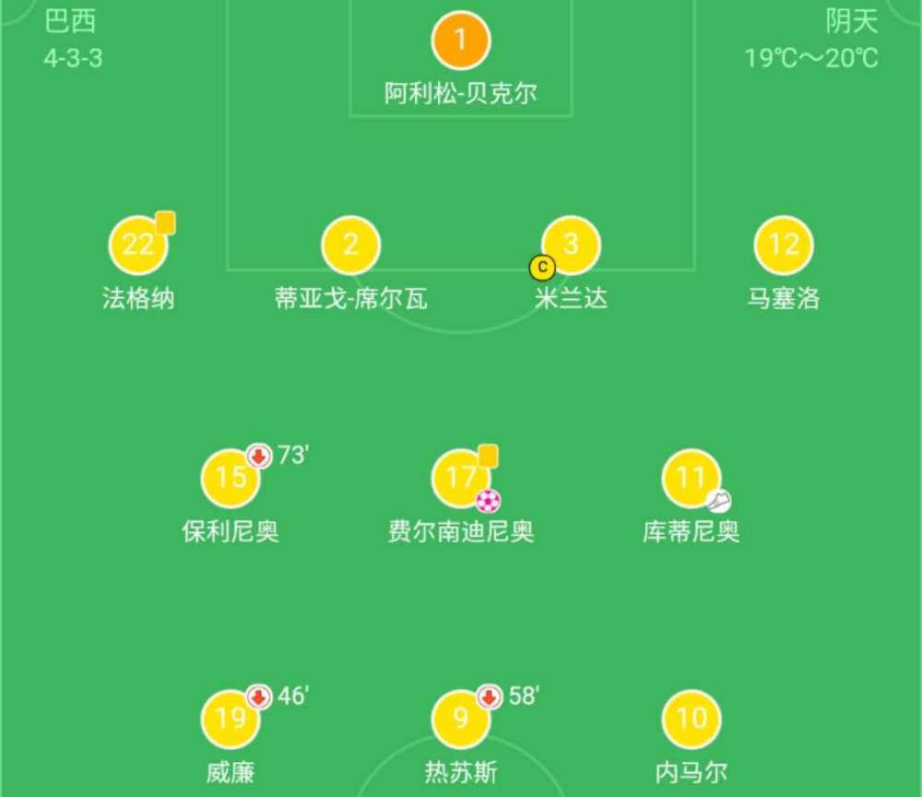Click 阴天 weather label

[x=852, y=22]
